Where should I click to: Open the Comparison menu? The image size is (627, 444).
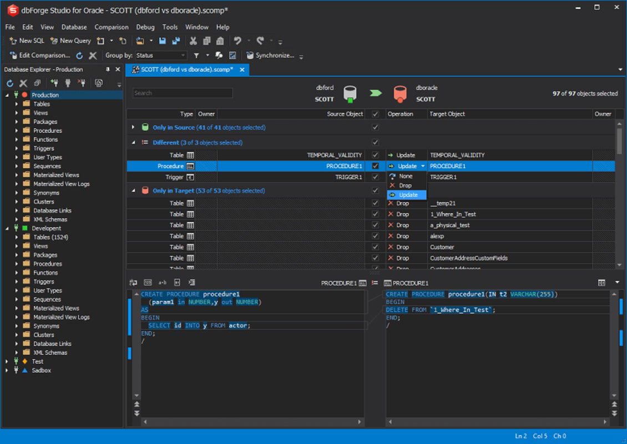[x=112, y=27]
